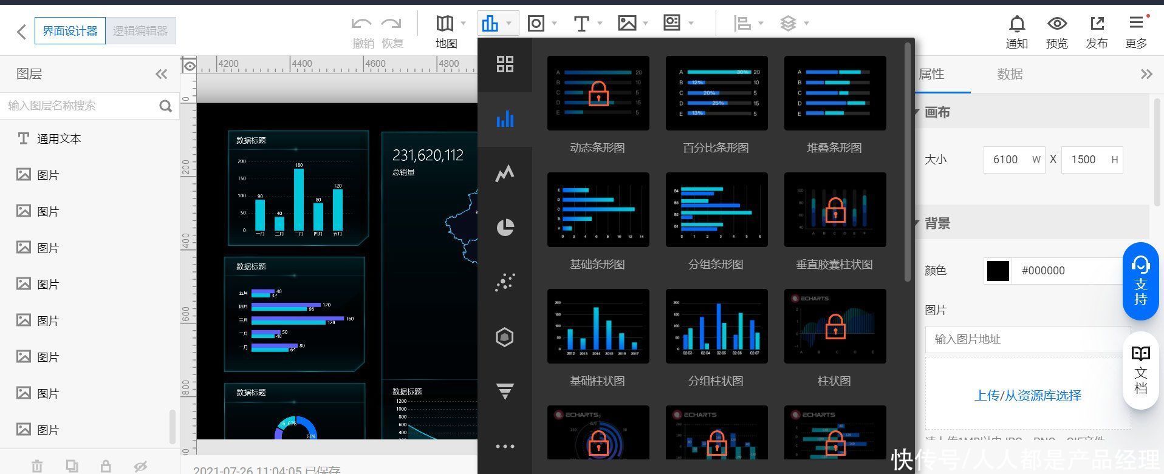Image resolution: width=1164 pixels, height=474 pixels.
Task: Select the text component toolbar icon
Action: pyautogui.click(x=581, y=24)
